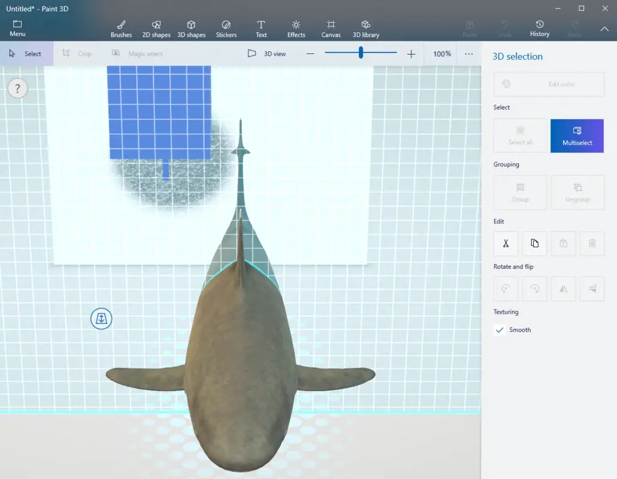
Task: Open the 100% zoom level control
Action: 441,53
